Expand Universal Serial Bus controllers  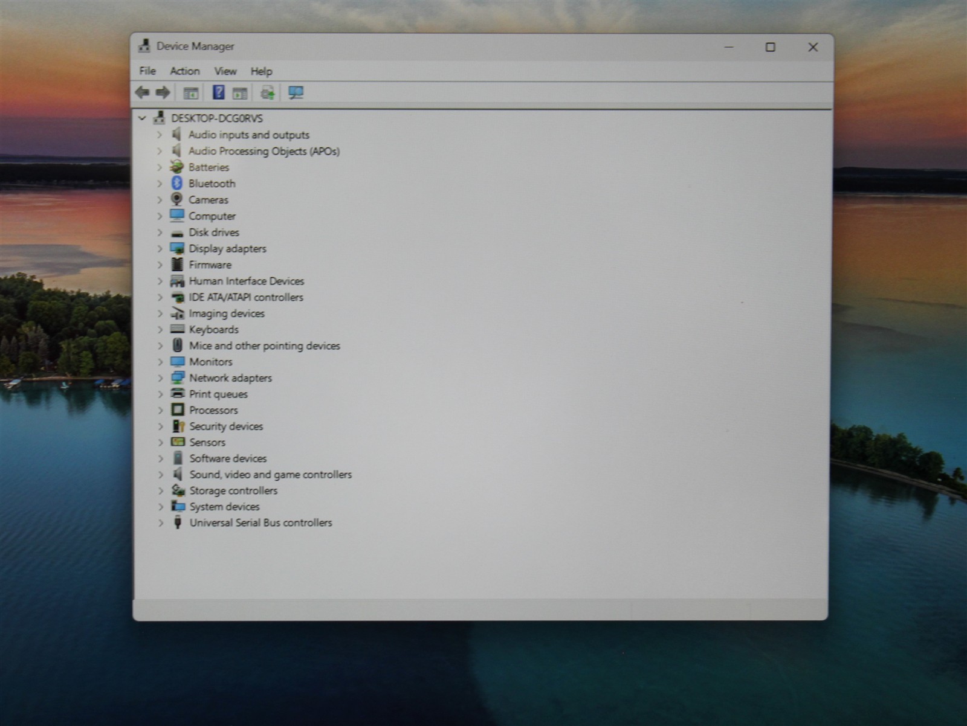[161, 523]
